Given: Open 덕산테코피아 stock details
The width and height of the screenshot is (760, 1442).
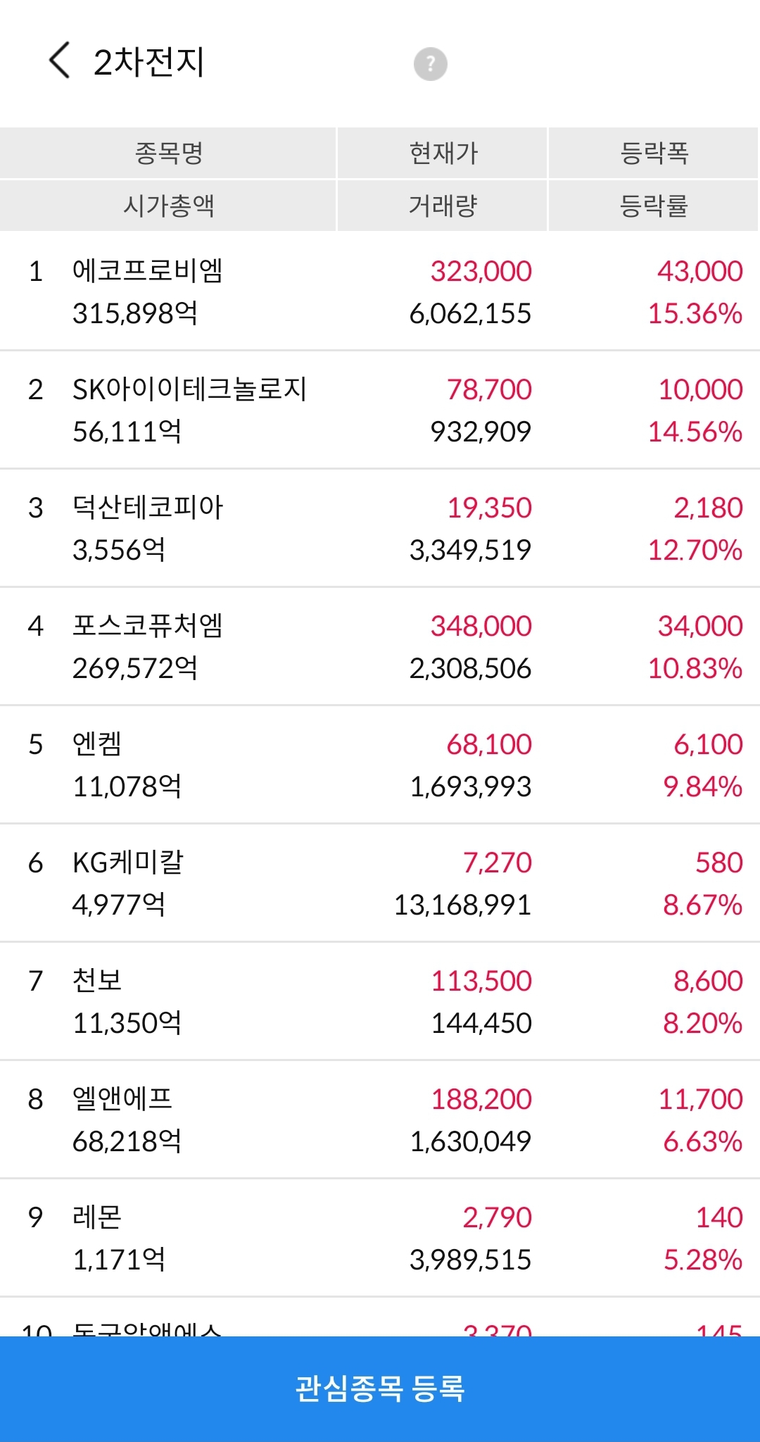Looking at the screenshot, I should 380,528.
